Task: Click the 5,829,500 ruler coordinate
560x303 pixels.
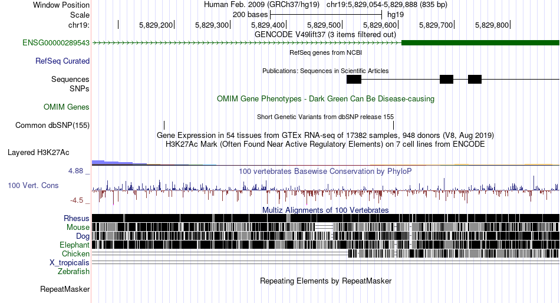Action: coord(324,25)
